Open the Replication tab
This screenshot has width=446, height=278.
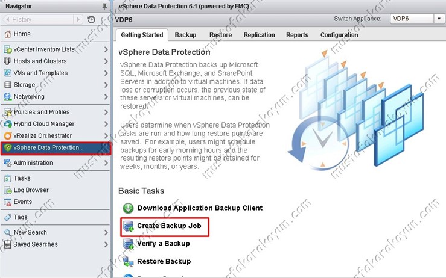point(259,35)
